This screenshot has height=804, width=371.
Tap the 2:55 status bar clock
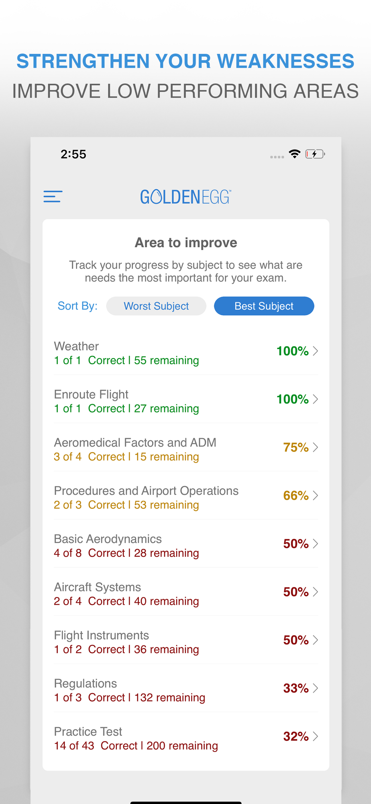(x=73, y=154)
